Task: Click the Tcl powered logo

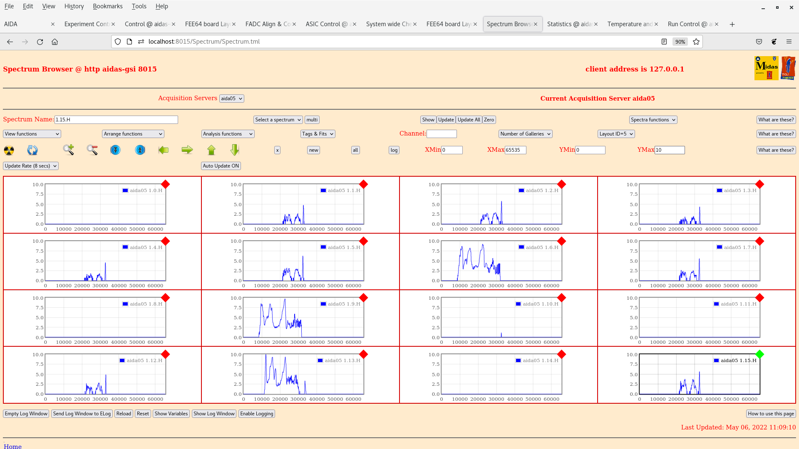Action: click(x=788, y=68)
